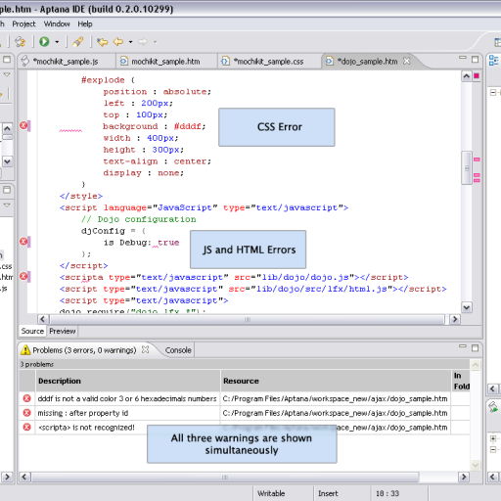Close the dojo_sample.htm editor tab
The height and width of the screenshot is (501, 501).
(406, 61)
